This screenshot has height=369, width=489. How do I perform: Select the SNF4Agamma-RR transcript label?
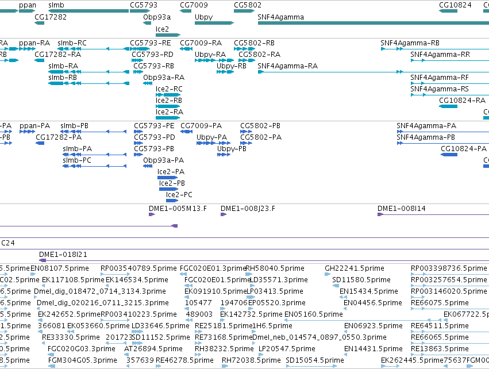click(440, 54)
